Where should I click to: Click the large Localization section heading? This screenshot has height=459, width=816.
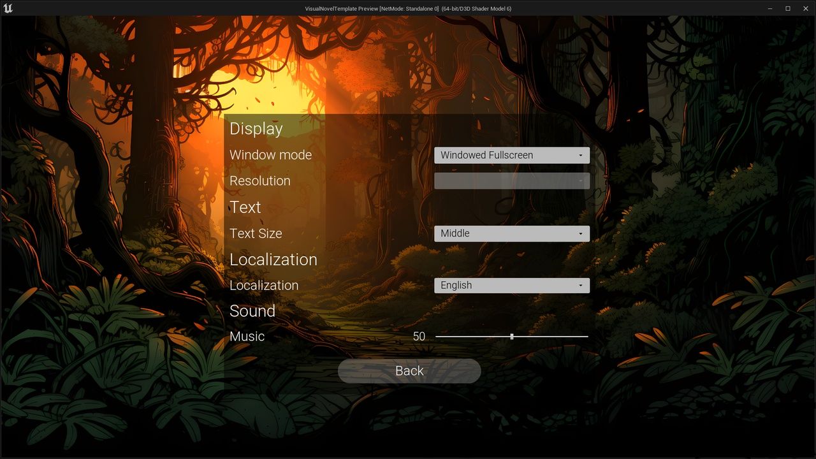pos(273,259)
